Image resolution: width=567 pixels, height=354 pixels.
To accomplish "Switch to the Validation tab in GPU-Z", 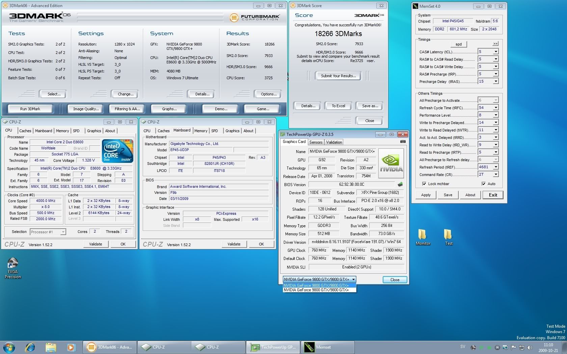I will click(x=334, y=142).
